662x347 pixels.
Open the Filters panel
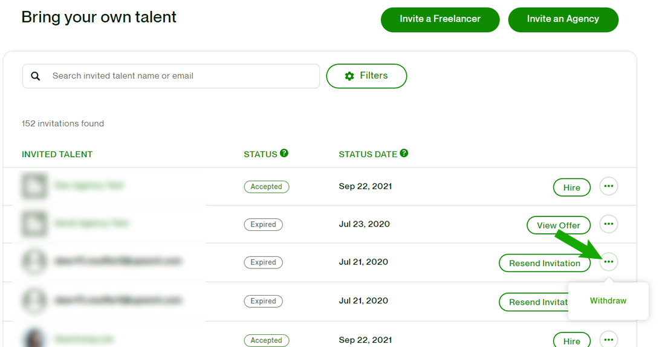366,76
